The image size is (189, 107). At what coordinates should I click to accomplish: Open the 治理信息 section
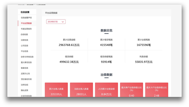click(x=24, y=40)
